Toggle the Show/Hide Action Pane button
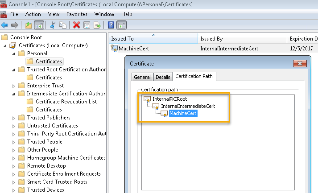This screenshot has height=193, width=318. pos(121,25)
